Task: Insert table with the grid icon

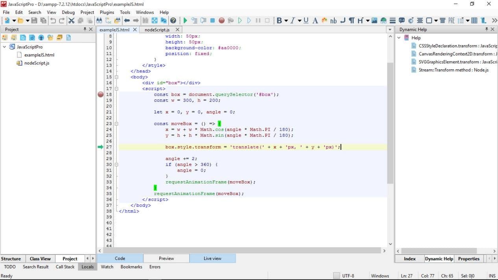Action: 474,20
